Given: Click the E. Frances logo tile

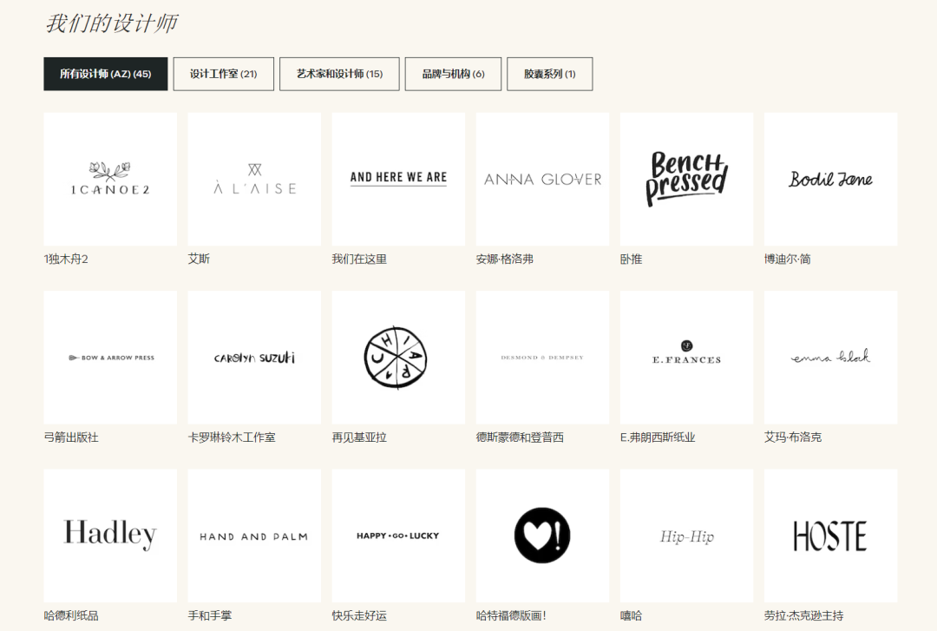Looking at the screenshot, I should [686, 358].
